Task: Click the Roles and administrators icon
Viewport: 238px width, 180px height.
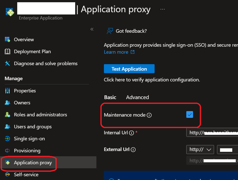Action: [x=7, y=115]
